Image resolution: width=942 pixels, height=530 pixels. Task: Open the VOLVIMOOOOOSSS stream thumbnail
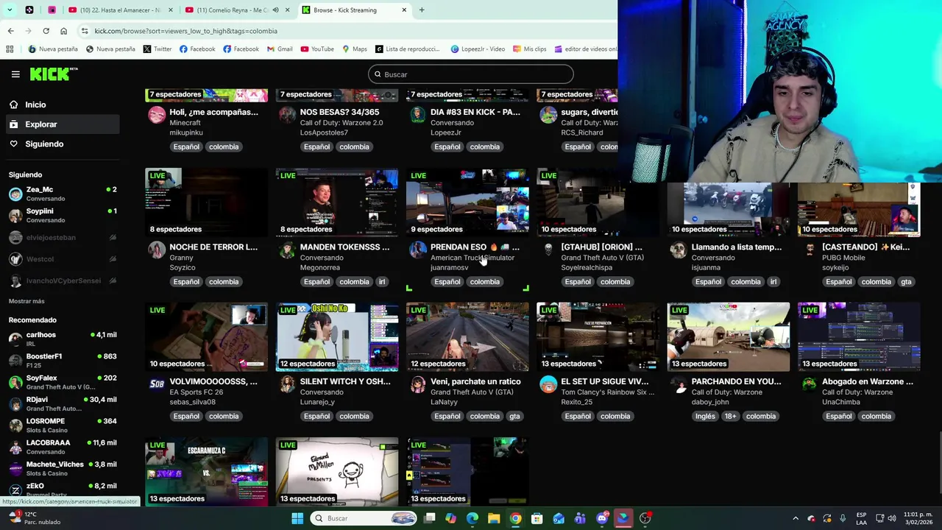point(207,337)
